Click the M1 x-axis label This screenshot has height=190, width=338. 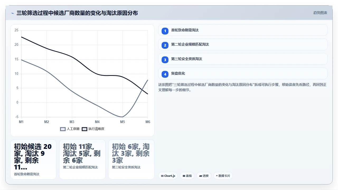(x=21, y=122)
